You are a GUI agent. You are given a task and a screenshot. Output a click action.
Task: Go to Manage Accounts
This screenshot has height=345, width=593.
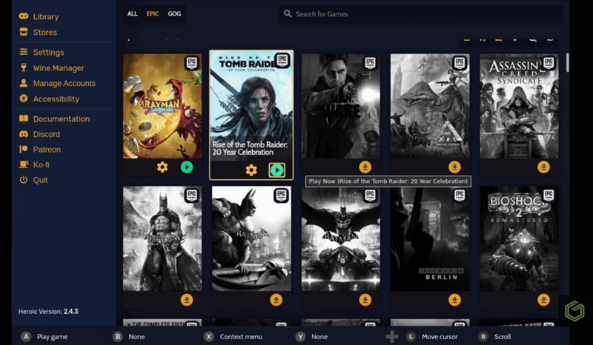point(58,83)
